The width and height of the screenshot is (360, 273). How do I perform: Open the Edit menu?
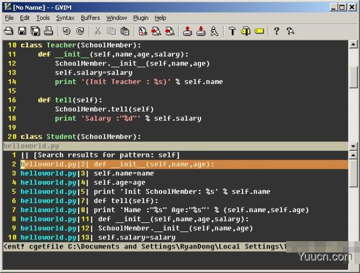click(25, 18)
